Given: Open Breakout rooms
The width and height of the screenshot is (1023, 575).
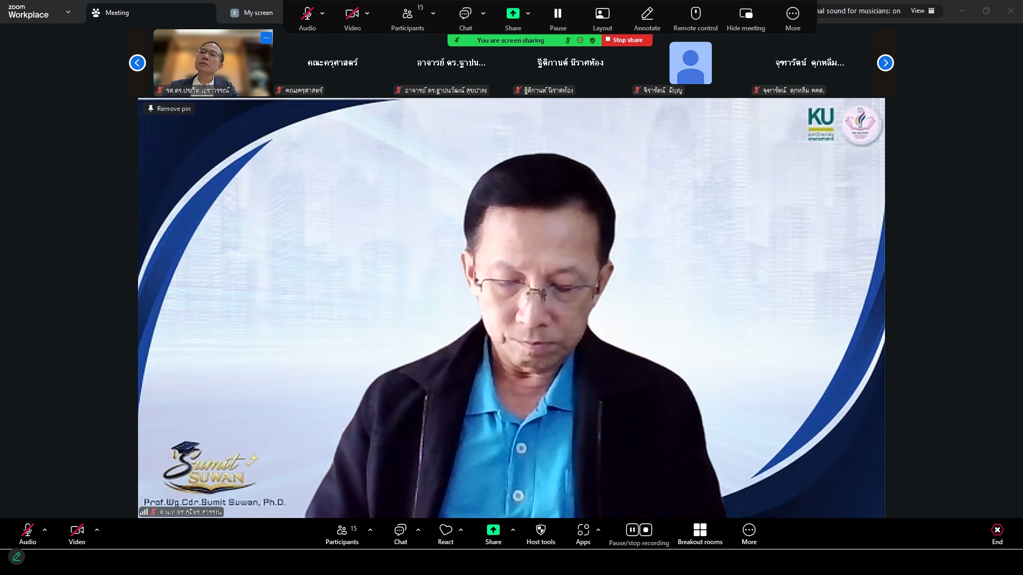Looking at the screenshot, I should click(700, 530).
